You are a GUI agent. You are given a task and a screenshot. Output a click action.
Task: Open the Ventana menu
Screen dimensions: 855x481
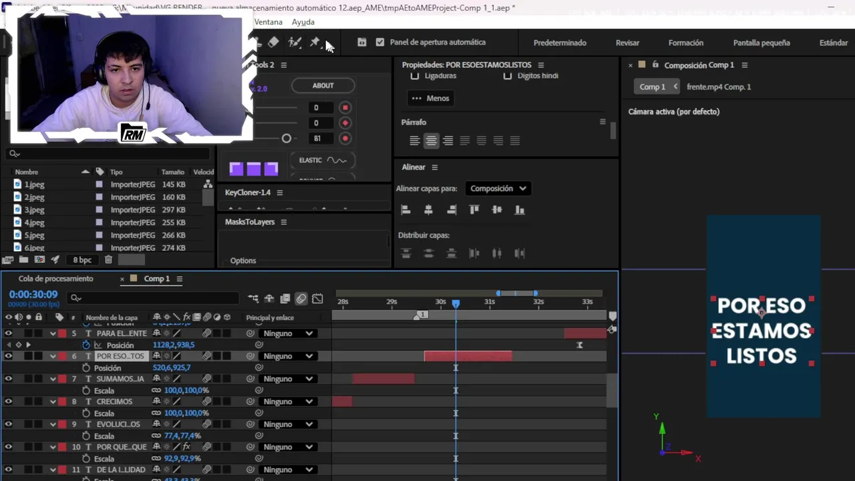pos(269,22)
